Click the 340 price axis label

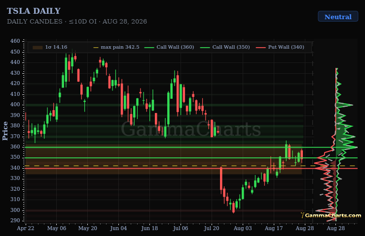15,168
